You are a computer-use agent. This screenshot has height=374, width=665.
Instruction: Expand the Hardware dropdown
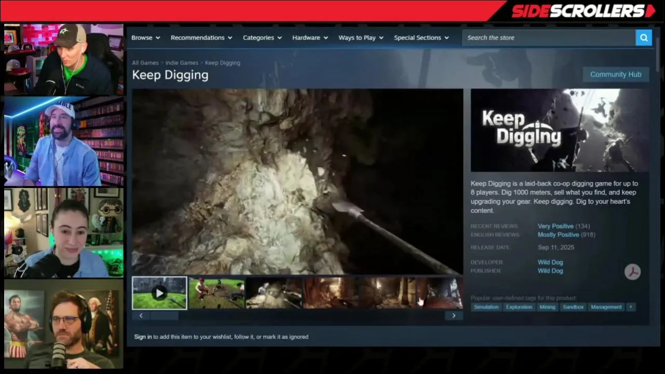point(310,37)
